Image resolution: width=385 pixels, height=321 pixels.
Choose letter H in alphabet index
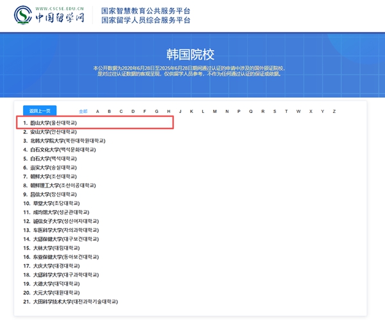click(168, 111)
